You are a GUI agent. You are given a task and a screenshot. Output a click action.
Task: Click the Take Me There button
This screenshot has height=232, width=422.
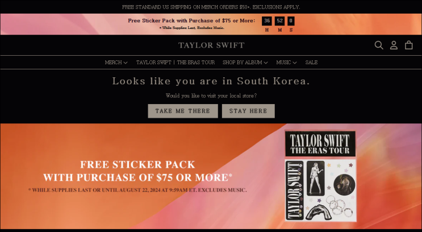183,111
